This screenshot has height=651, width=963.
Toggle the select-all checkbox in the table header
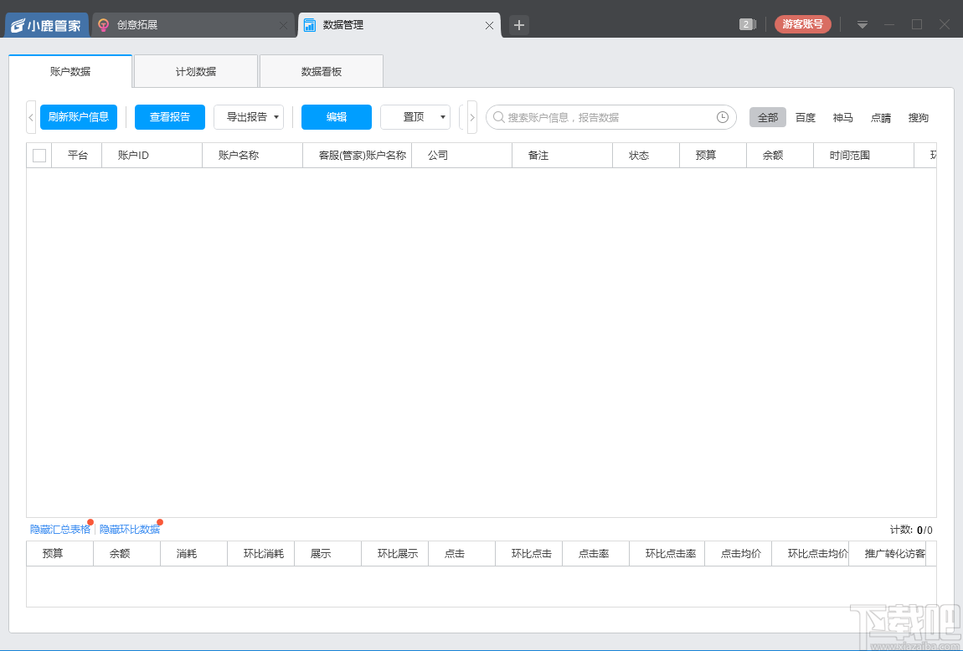[39, 155]
